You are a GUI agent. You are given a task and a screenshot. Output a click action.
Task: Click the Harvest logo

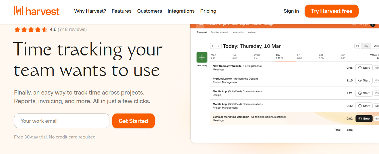[x=37, y=11]
